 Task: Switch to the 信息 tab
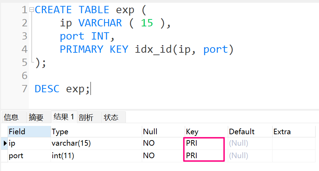pyautogui.click(x=11, y=118)
